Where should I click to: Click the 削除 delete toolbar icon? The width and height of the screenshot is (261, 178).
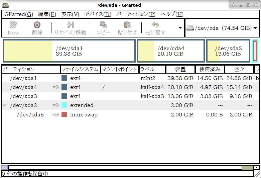click(x=37, y=25)
